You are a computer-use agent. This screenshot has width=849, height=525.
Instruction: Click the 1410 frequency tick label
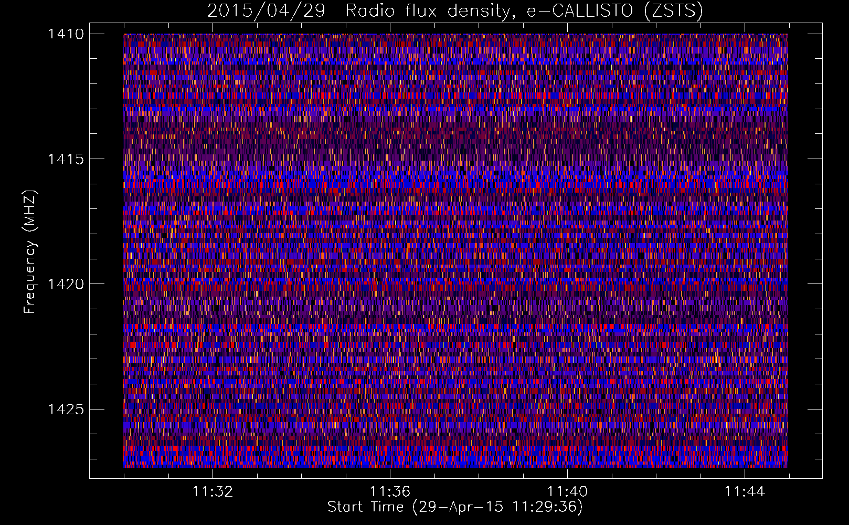click(x=66, y=34)
